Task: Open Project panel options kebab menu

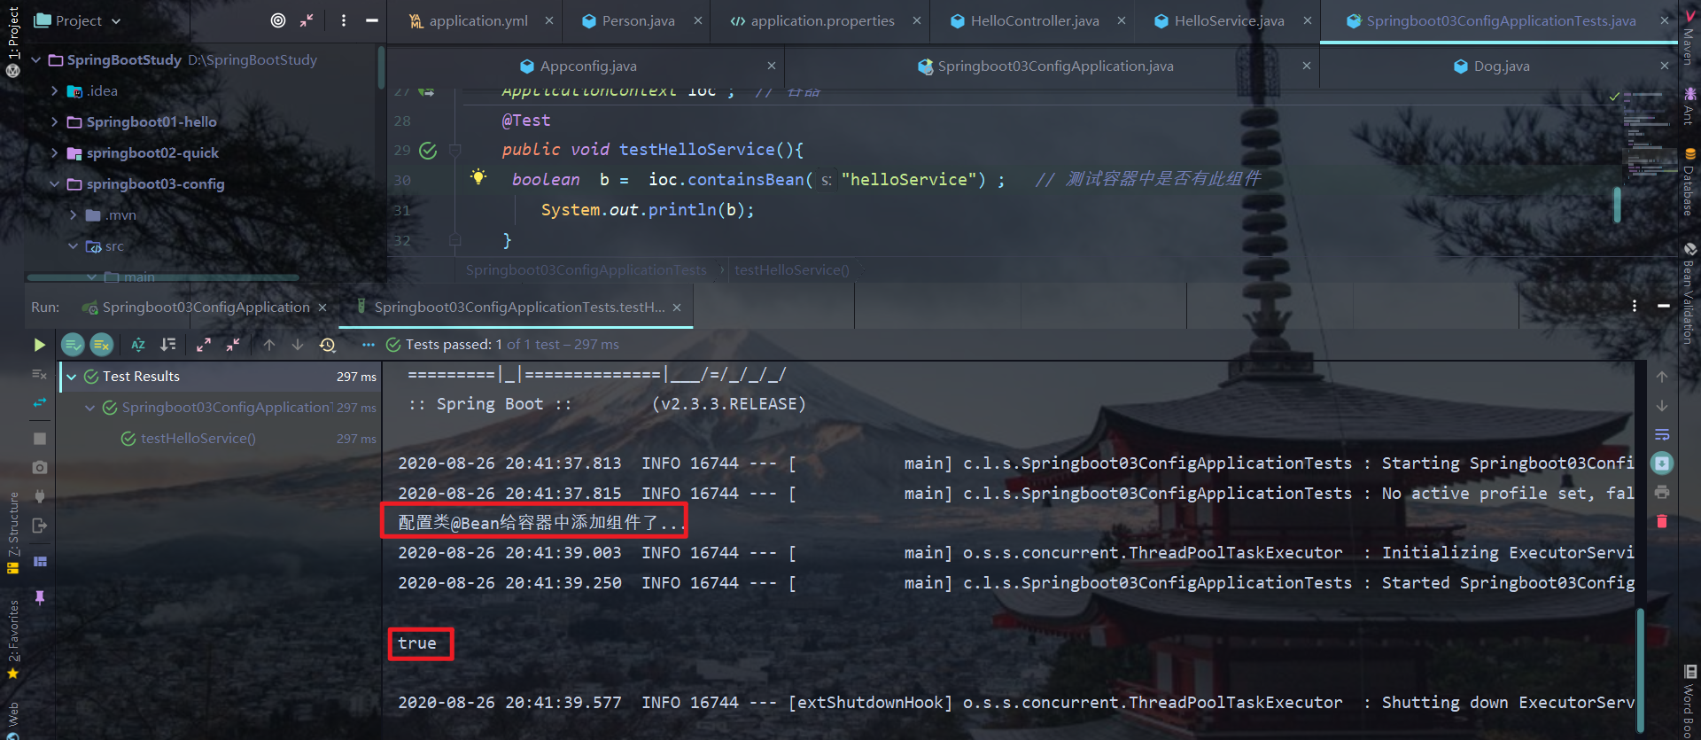Action: [x=344, y=20]
